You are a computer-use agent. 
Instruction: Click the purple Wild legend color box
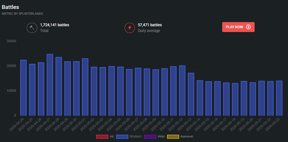click(150, 137)
